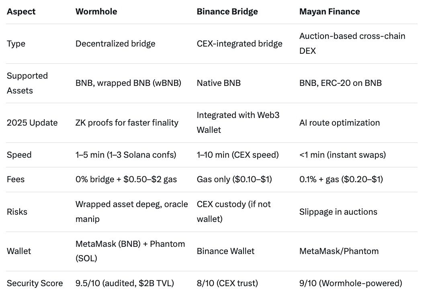Click the Speed row label

(x=18, y=155)
